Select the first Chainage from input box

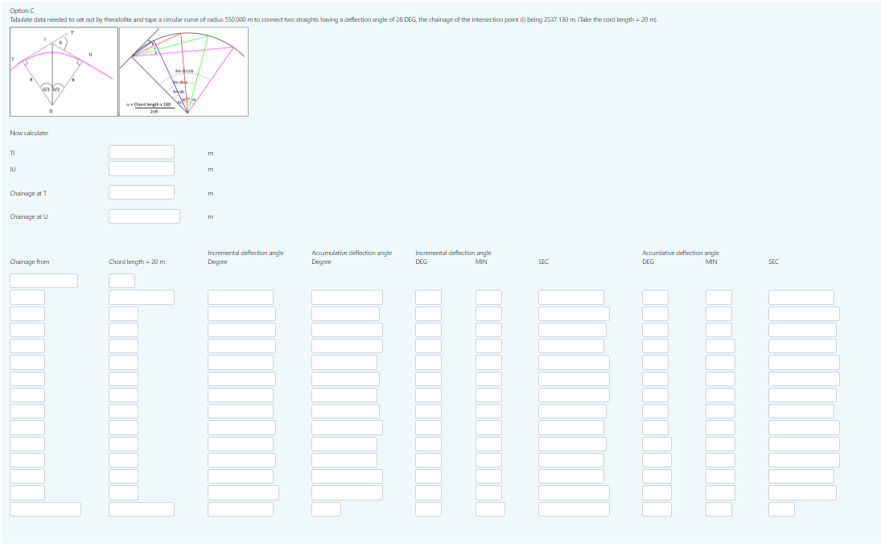(x=43, y=280)
